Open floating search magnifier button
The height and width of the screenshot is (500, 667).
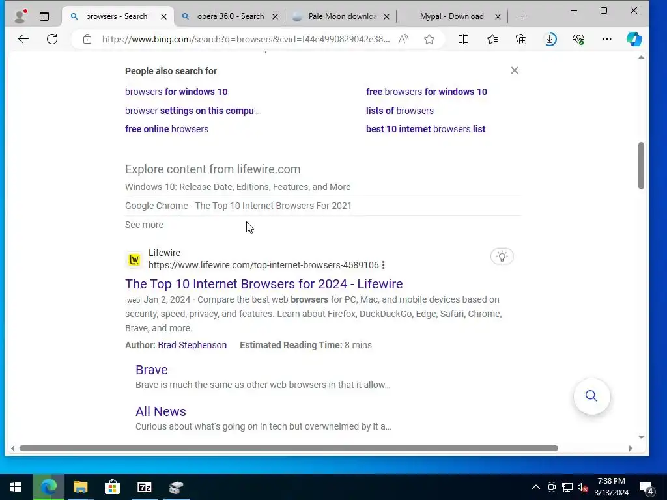tap(591, 396)
